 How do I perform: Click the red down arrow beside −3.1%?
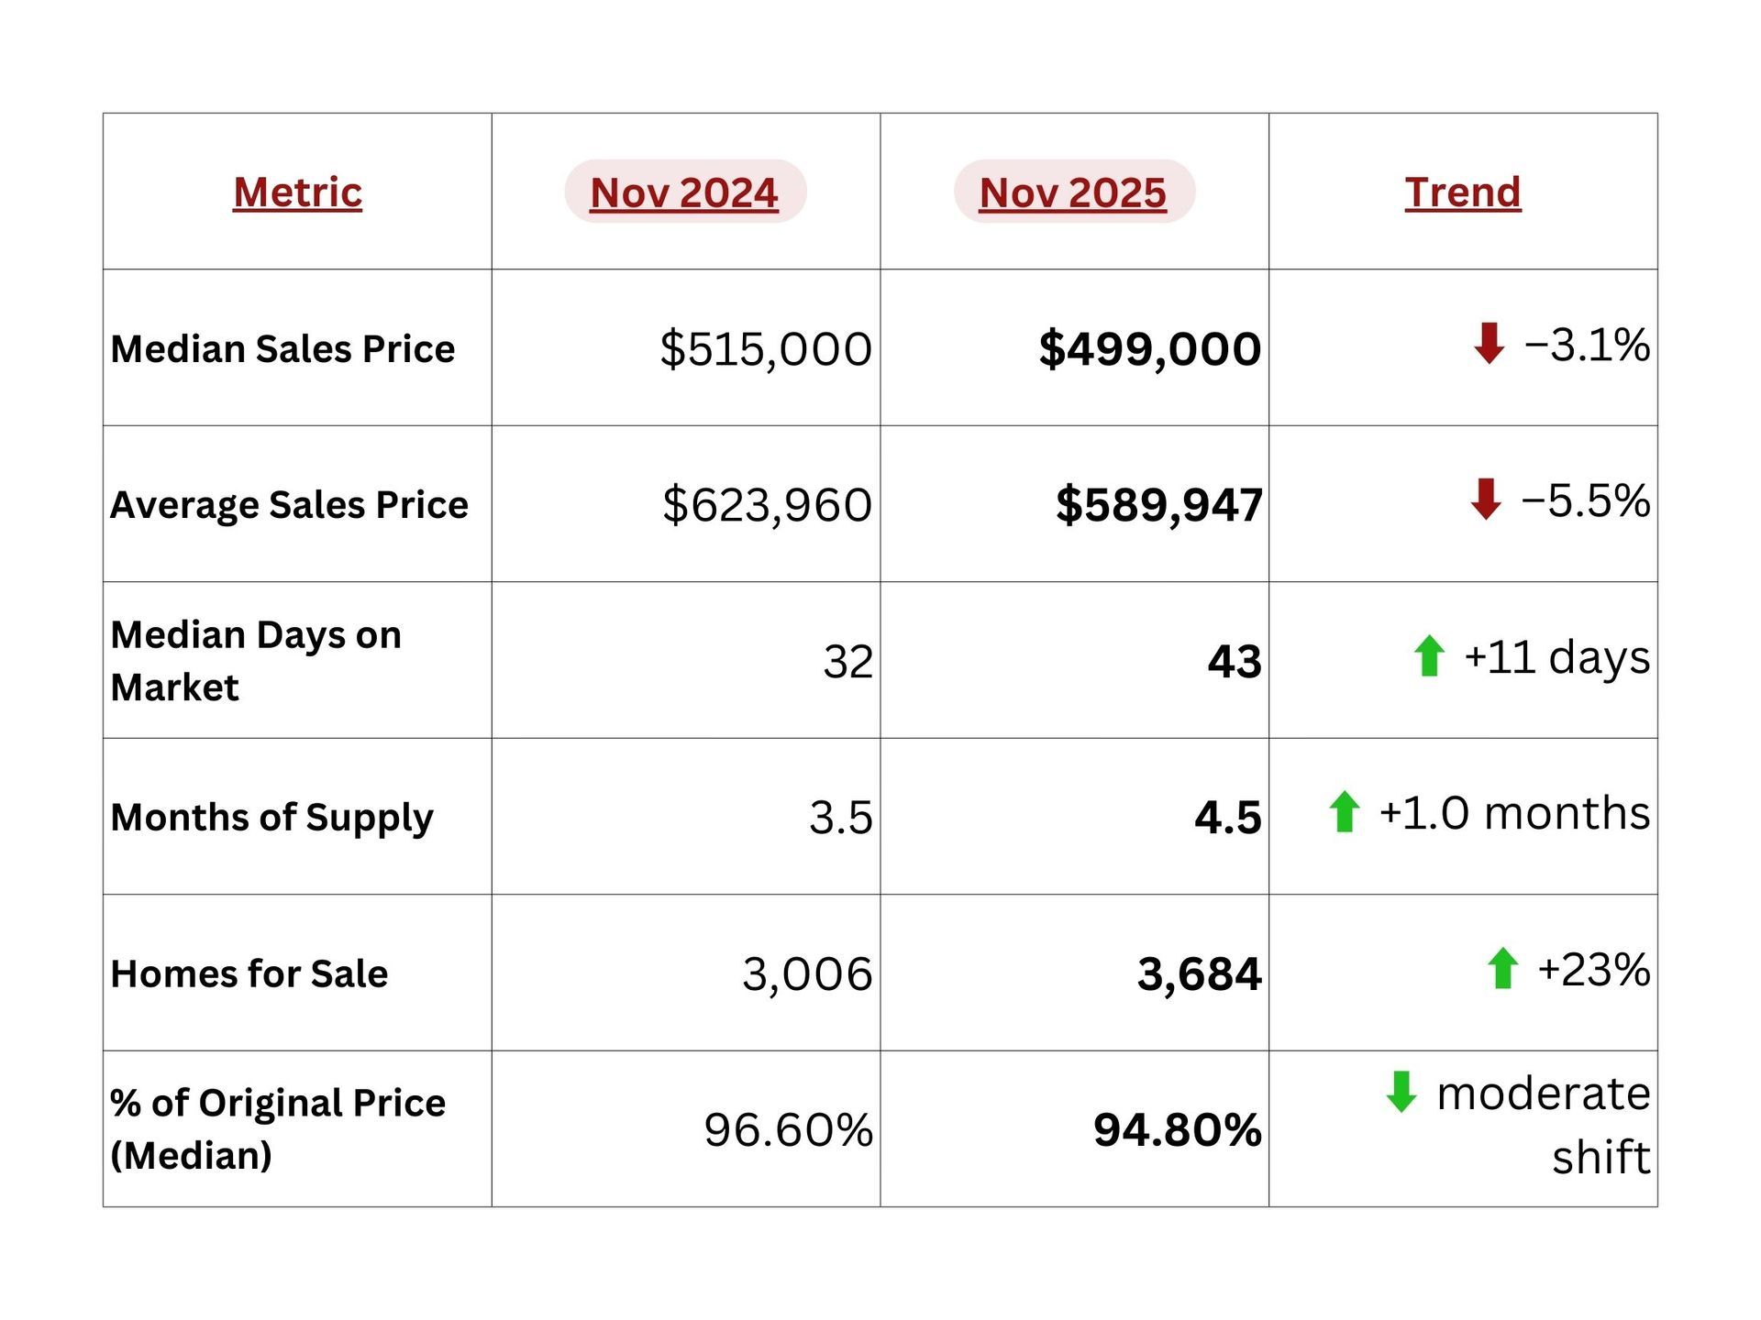pyautogui.click(x=1489, y=344)
